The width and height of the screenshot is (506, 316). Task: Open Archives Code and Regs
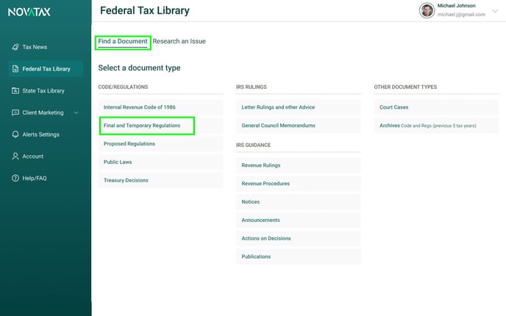pyautogui.click(x=436, y=126)
